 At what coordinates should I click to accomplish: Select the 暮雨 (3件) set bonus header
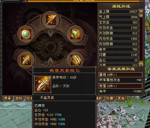coord(120,75)
